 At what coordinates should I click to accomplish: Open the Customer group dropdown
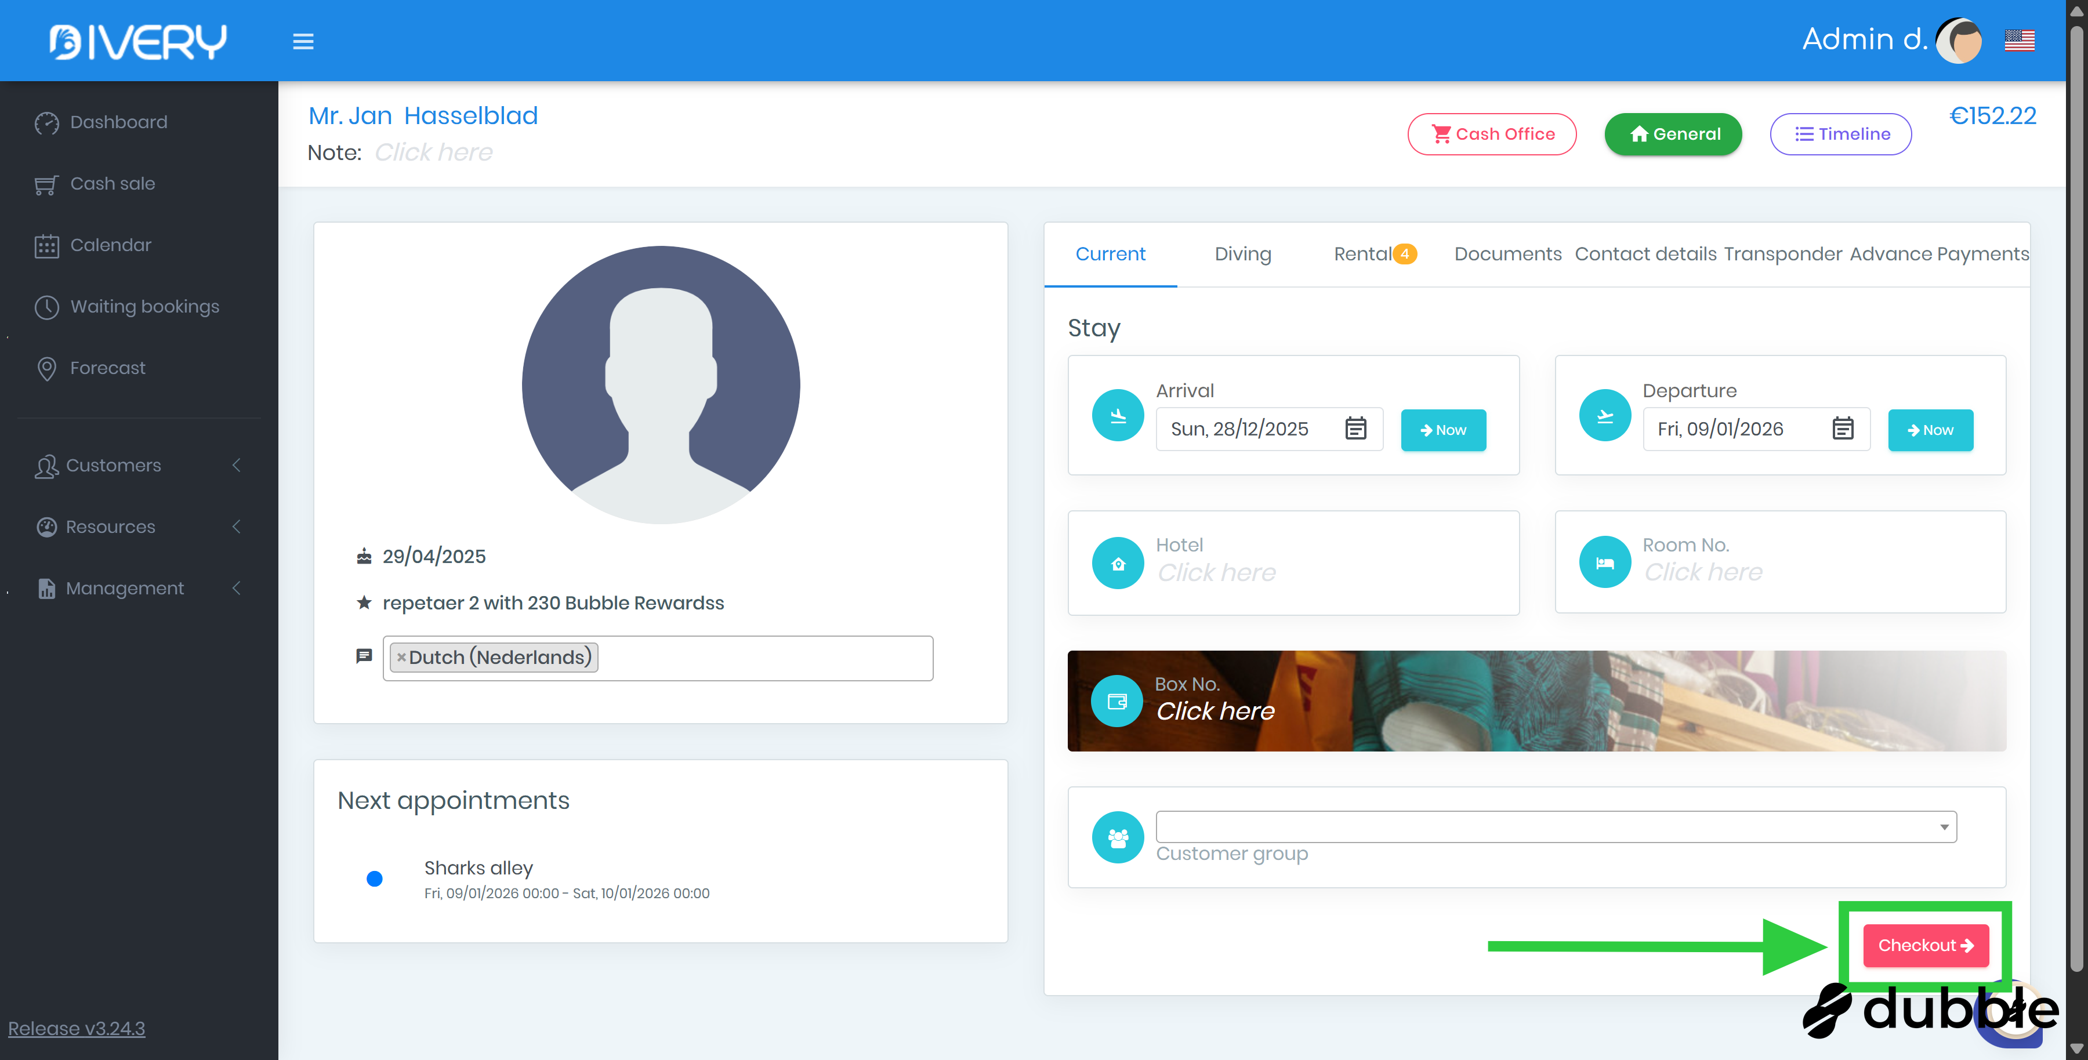coord(1556,827)
